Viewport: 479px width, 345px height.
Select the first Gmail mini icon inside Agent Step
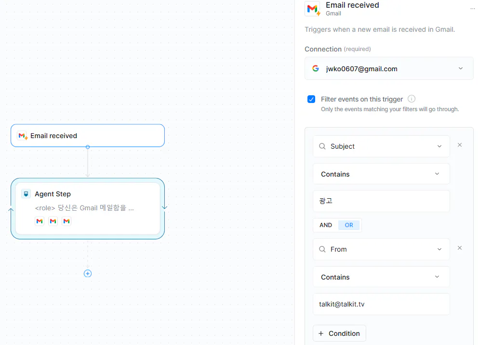tap(39, 221)
